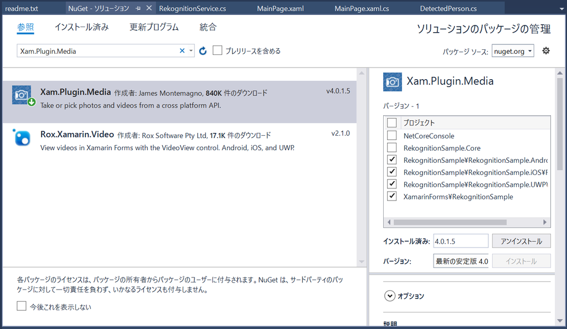Open the RekognitionService.cs tab
This screenshot has width=567, height=329.
point(192,8)
